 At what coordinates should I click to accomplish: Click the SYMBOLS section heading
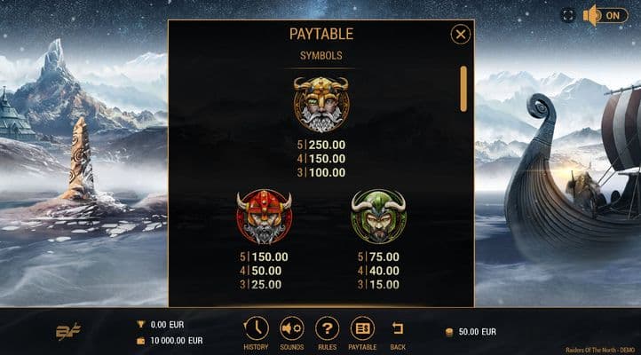321,56
